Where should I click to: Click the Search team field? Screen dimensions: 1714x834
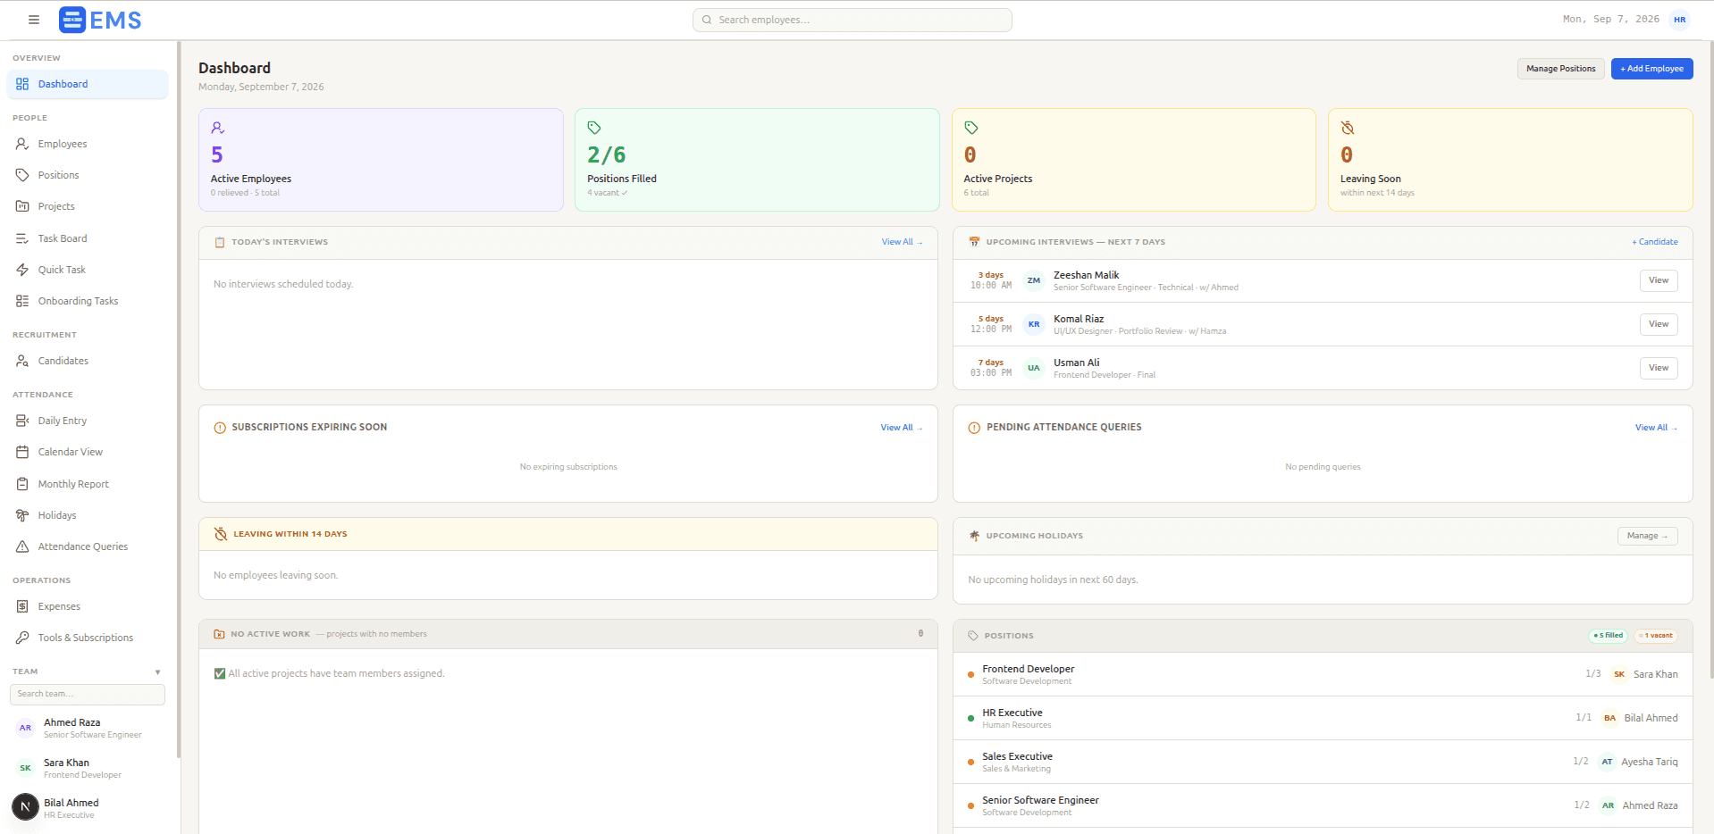click(88, 694)
